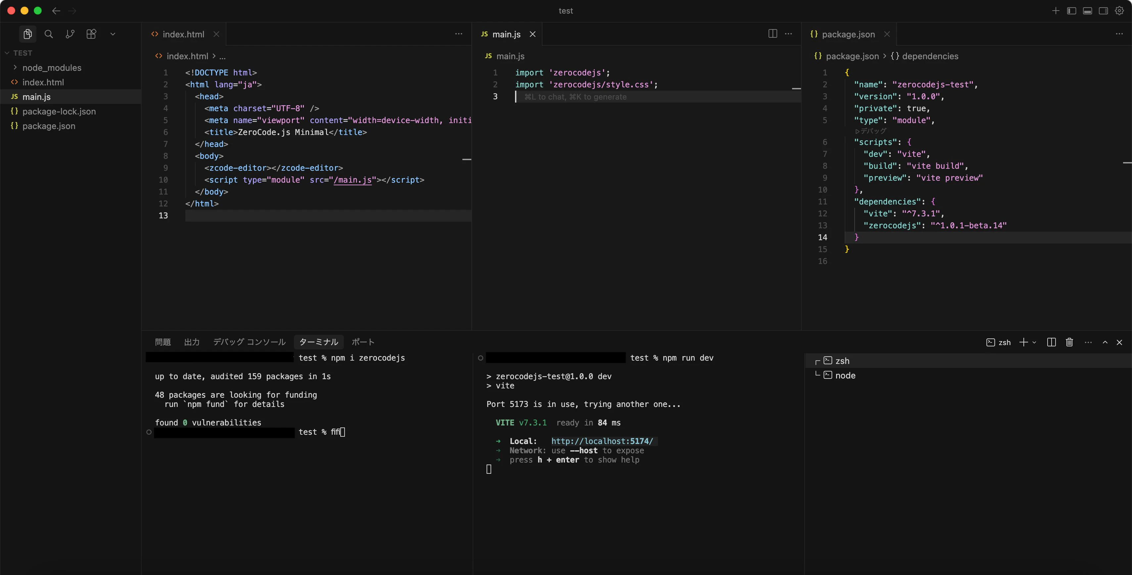Toggle the primary side bar layout icon
This screenshot has height=575, width=1132.
click(x=1071, y=11)
